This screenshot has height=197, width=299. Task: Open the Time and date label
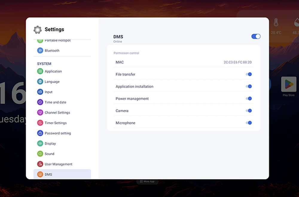56,102
